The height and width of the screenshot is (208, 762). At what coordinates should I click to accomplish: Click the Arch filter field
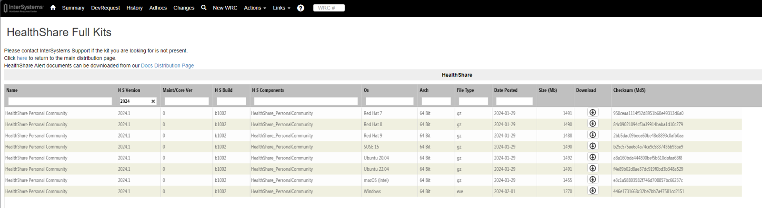click(436, 101)
